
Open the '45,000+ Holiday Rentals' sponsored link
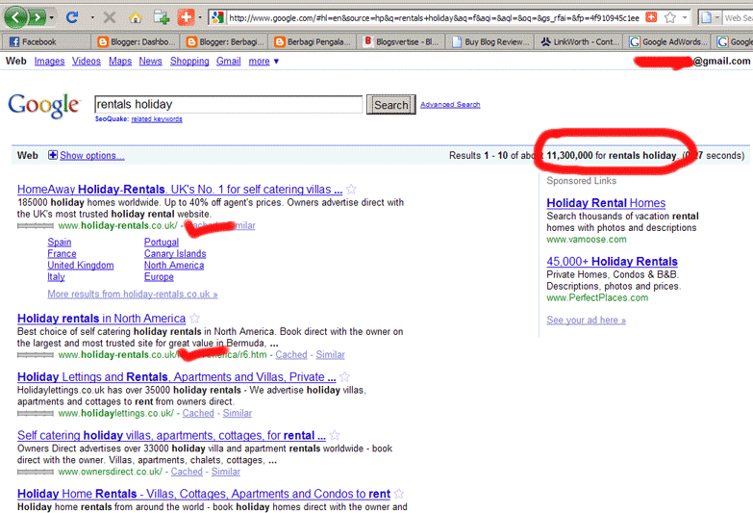(x=612, y=261)
